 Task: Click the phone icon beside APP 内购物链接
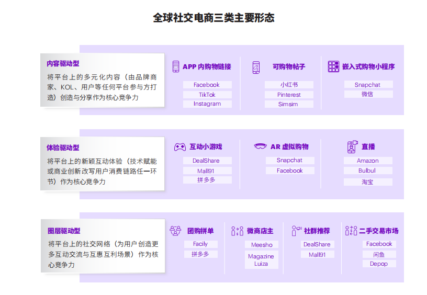(176, 67)
